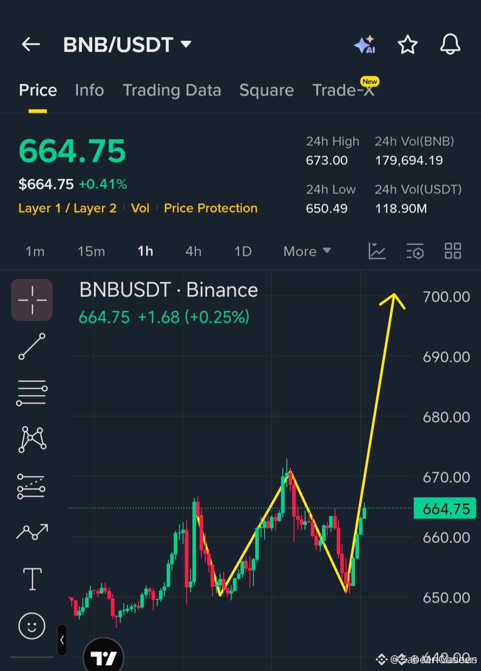Tap the 650.00 price axis label
This screenshot has height=671, width=481.
[446, 598]
